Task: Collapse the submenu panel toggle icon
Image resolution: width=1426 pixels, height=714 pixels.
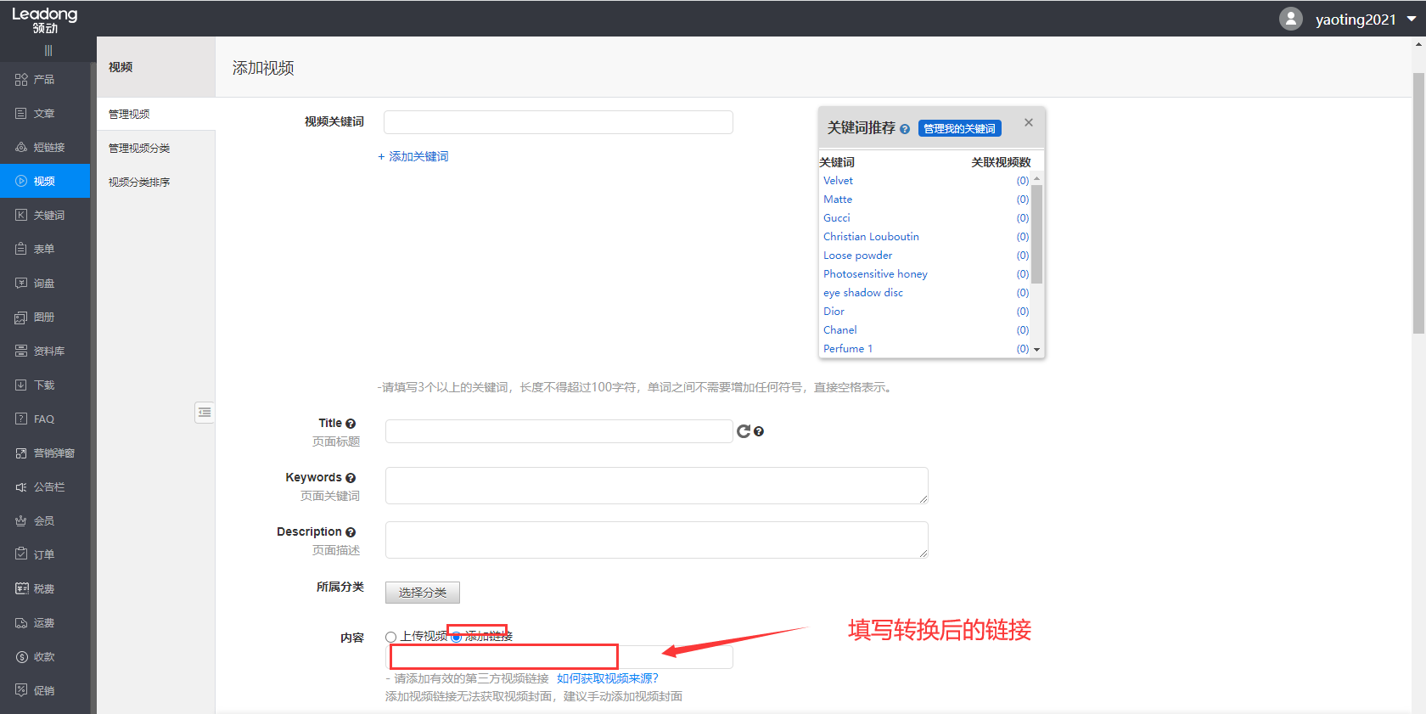Action: pos(204,413)
